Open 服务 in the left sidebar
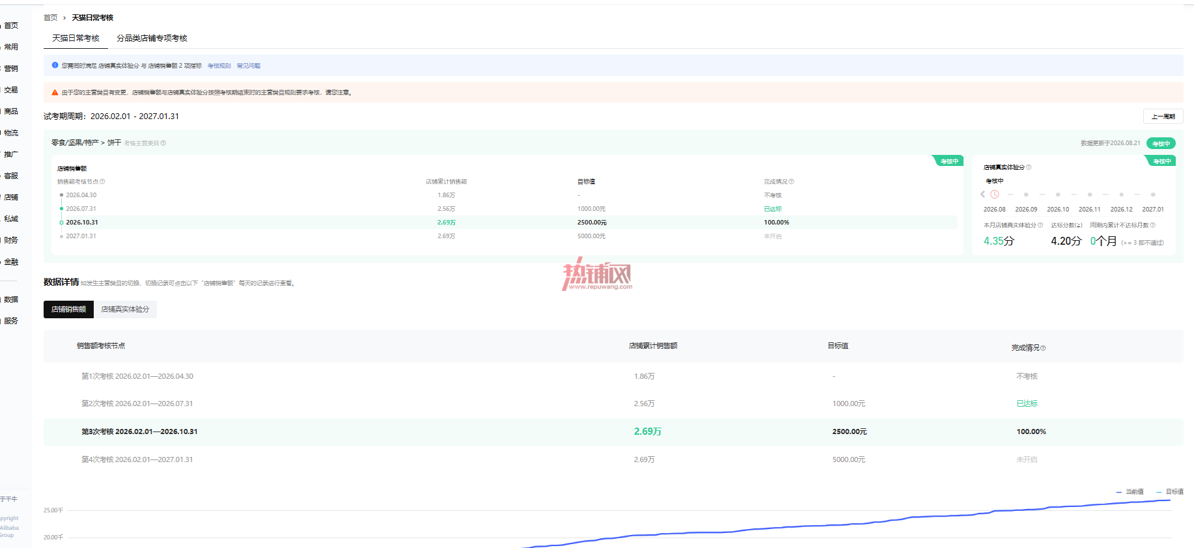The height and width of the screenshot is (548, 1194). (11, 321)
